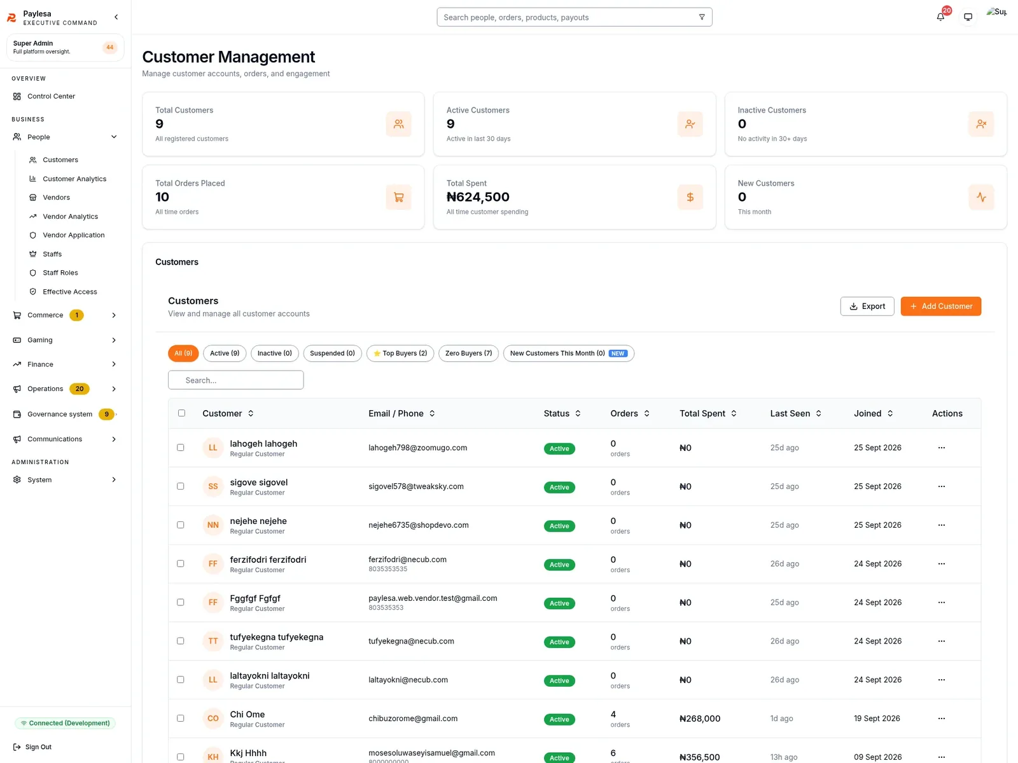The height and width of the screenshot is (763, 1018).
Task: Check the tufyekegna tufyekegna row checkbox
Action: (181, 641)
